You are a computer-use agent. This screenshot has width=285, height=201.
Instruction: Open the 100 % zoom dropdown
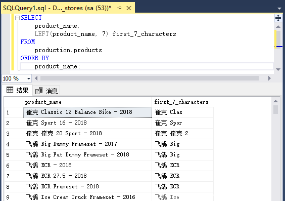(x=29, y=78)
